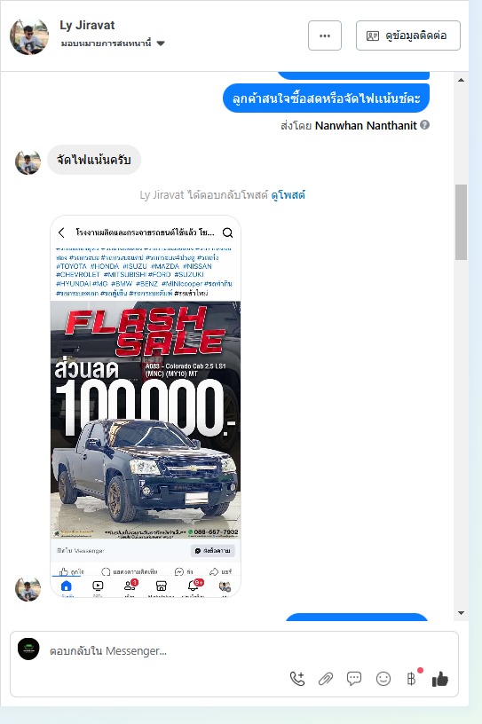Open the ดูข้อมูลติดต่อ contact info button
The width and height of the screenshot is (482, 724).
point(408,35)
